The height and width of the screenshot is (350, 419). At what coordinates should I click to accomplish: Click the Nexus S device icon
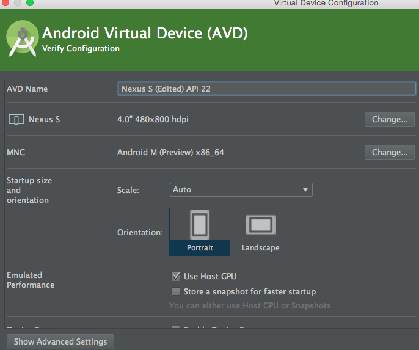tap(16, 119)
